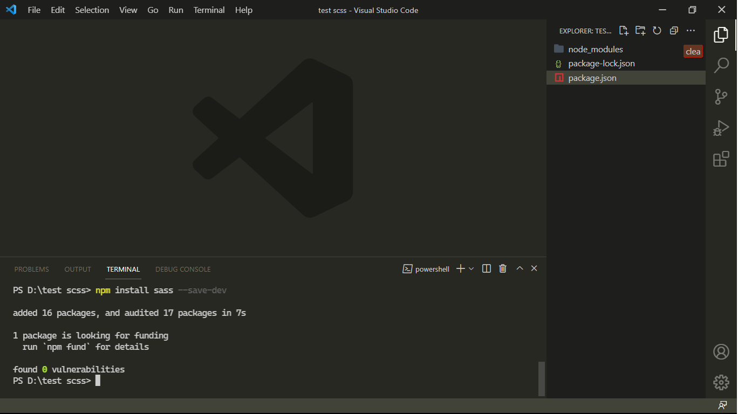Click the feedback icon in status bar
Viewport: 738px width, 414px height.
point(722,405)
